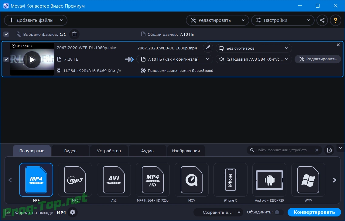Image resolution: width=345 pixels, height=221 pixels.
Task: Open output format settings gear icon
Action: tap(73, 212)
